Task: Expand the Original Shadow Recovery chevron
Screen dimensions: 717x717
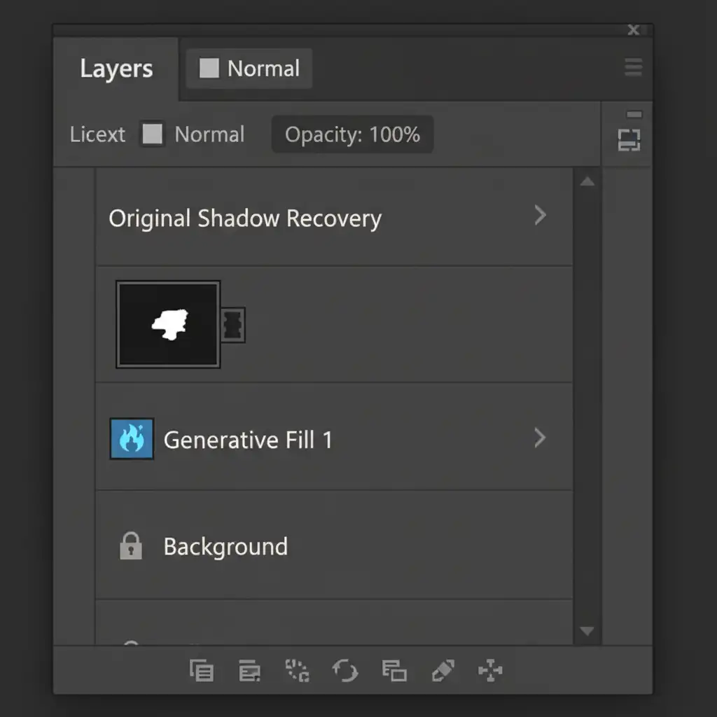Action: tap(540, 215)
